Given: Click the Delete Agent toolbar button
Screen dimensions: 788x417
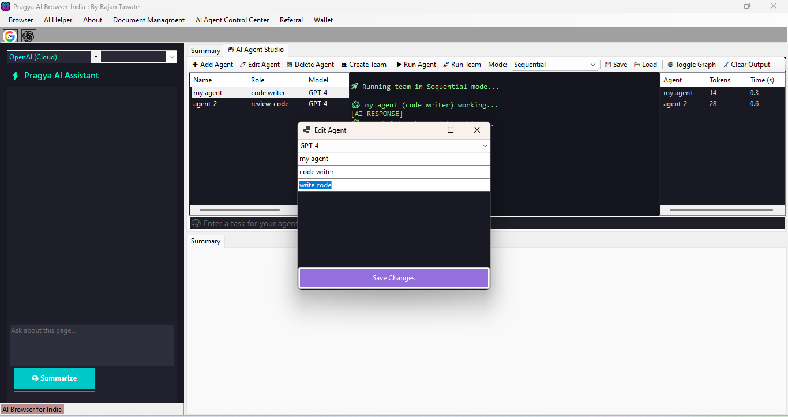Looking at the screenshot, I should tap(310, 65).
